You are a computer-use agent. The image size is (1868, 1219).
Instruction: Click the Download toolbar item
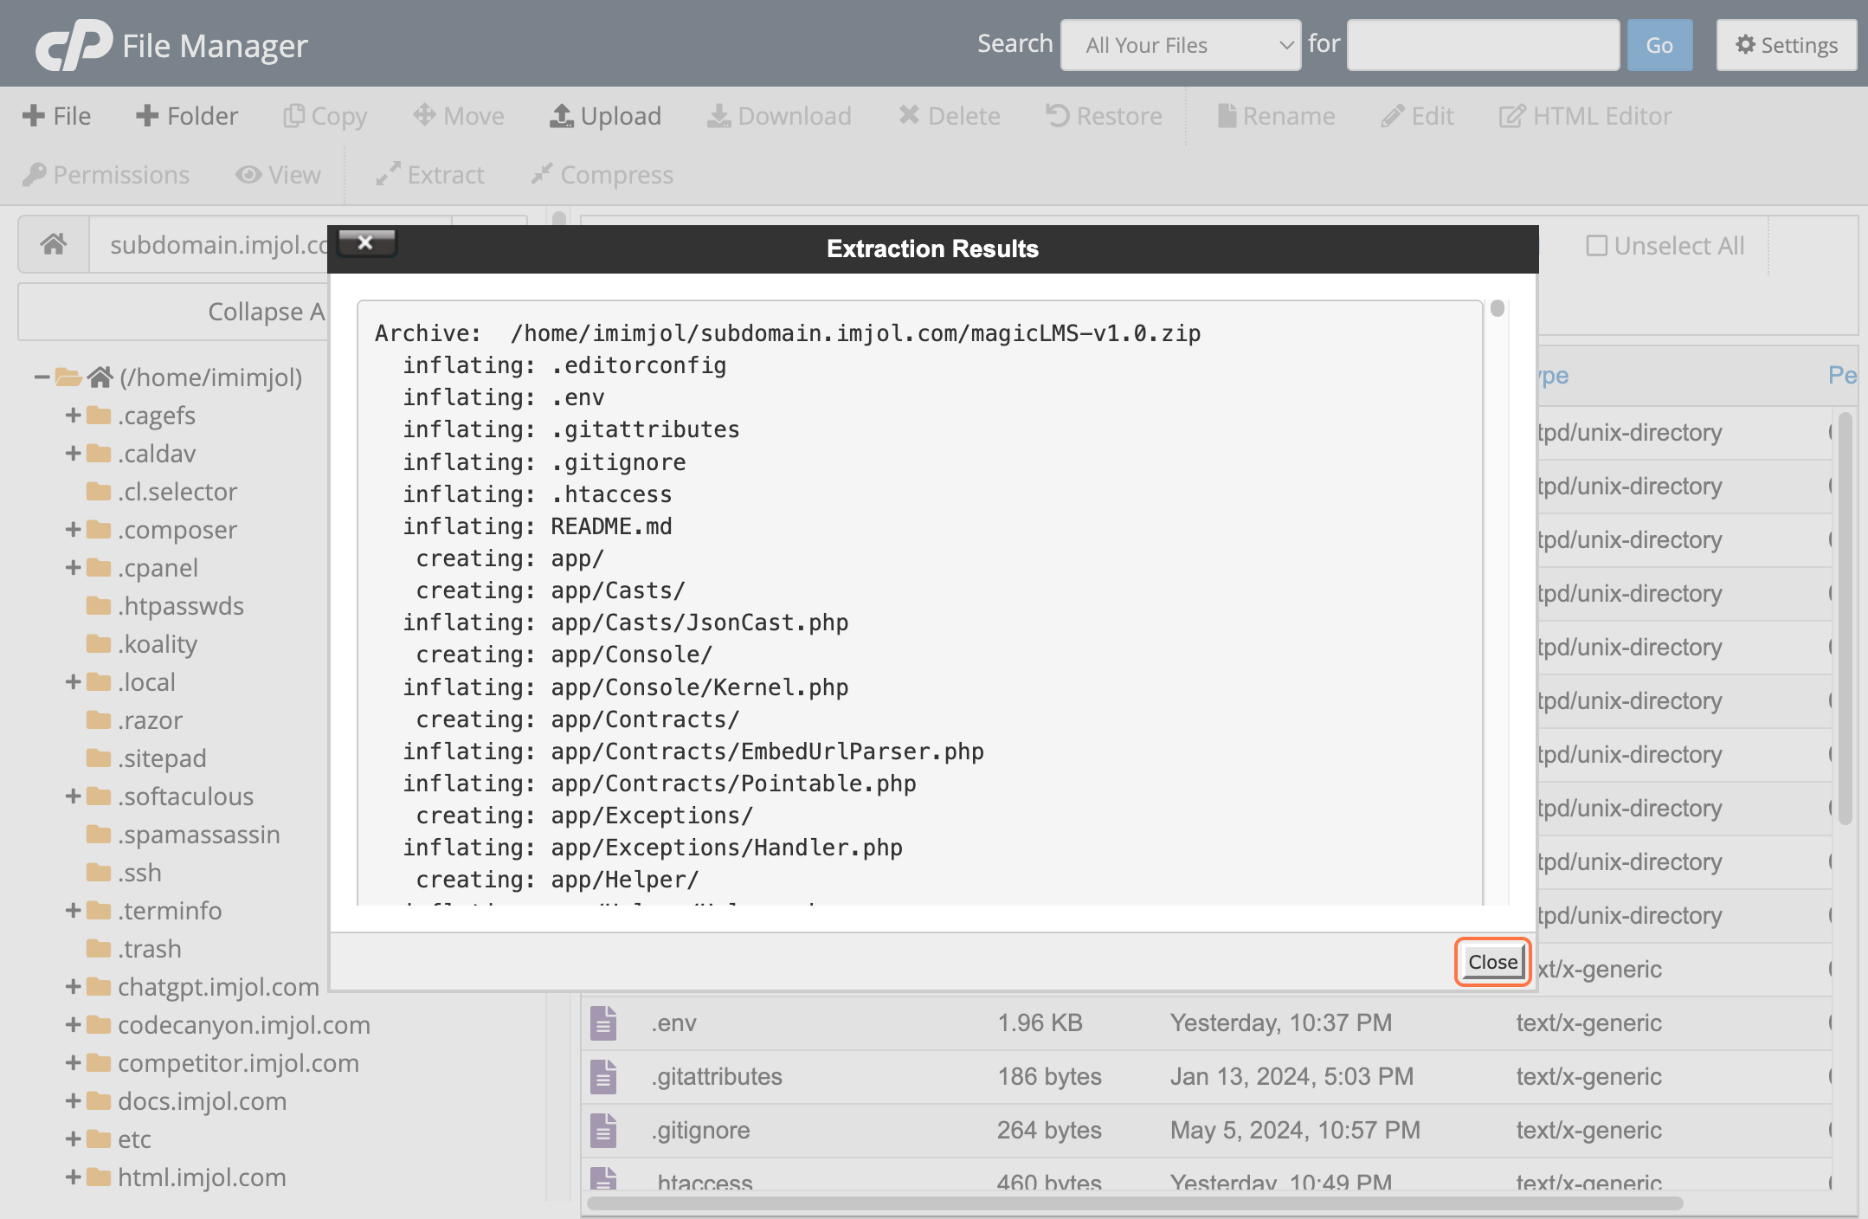(x=780, y=116)
